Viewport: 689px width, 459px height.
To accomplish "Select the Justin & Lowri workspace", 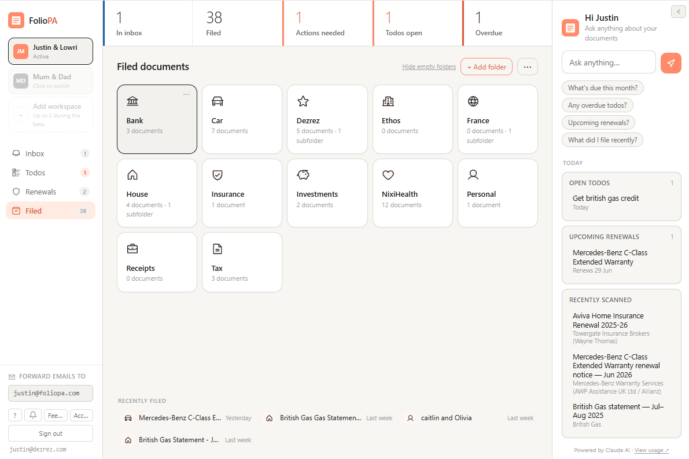I will point(50,52).
